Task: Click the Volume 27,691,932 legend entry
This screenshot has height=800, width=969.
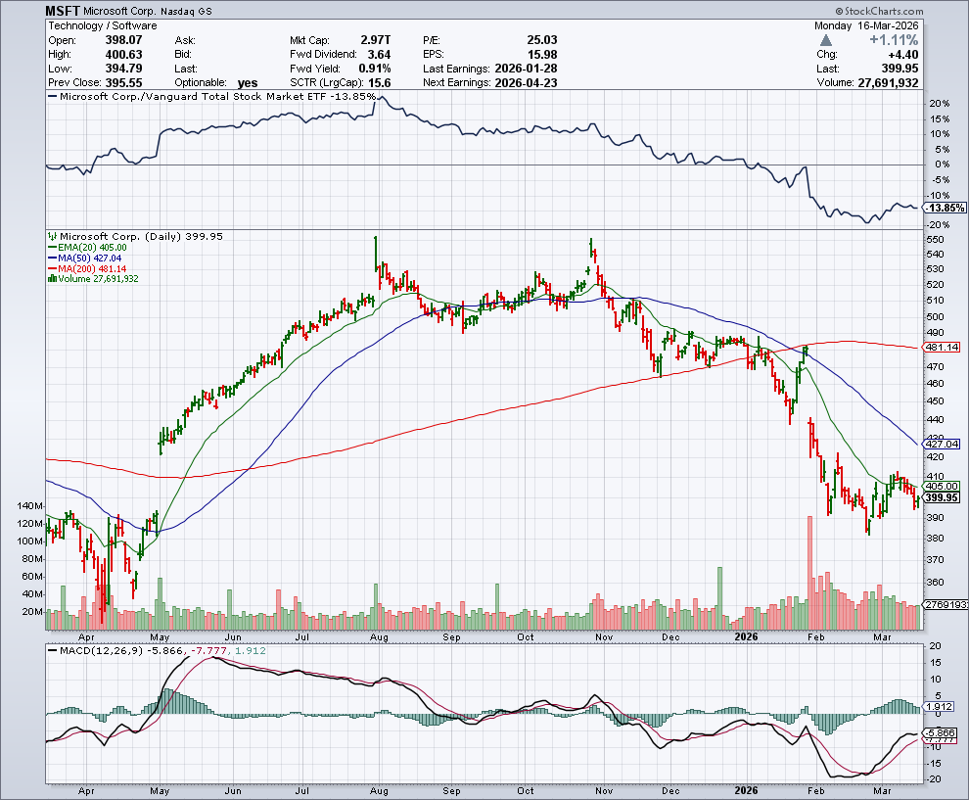Action: 98,279
